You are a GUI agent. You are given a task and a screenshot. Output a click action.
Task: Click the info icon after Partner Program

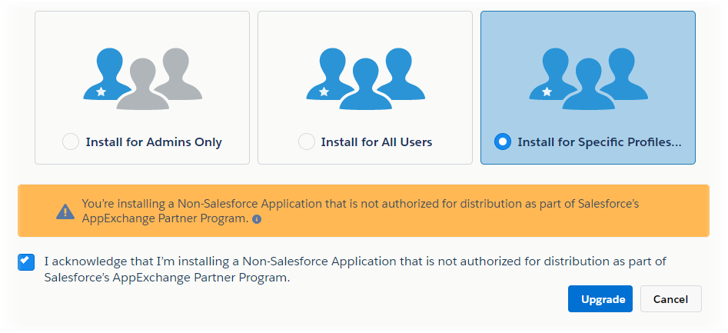pos(257,219)
